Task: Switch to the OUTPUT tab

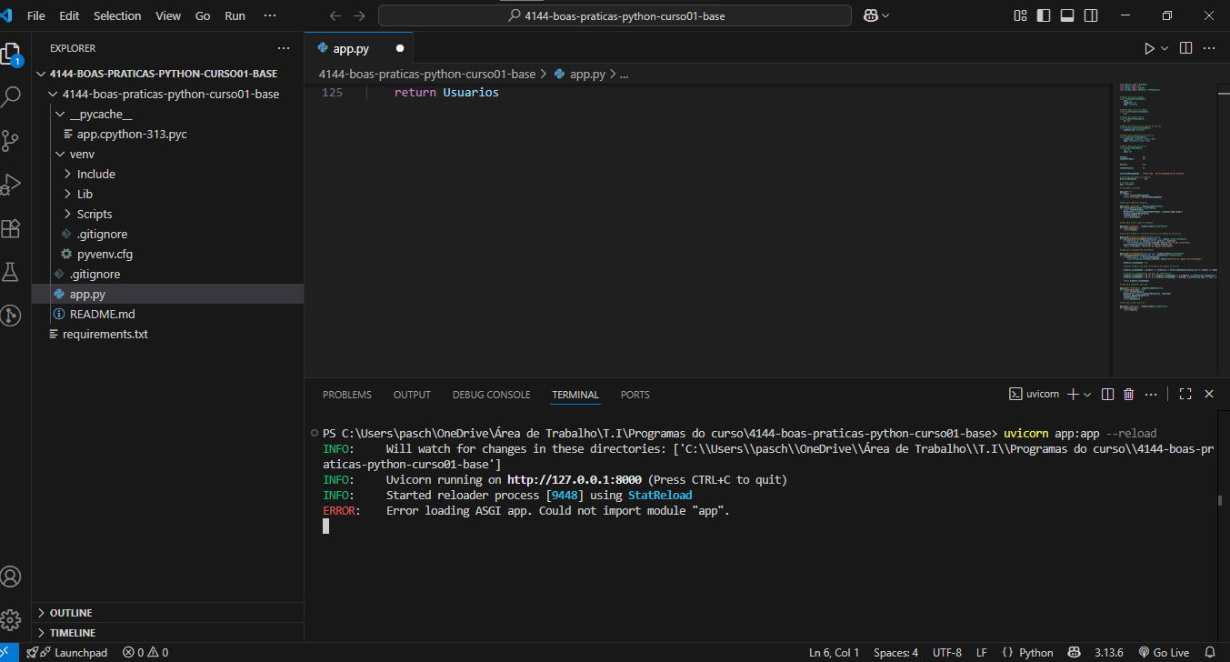Action: point(412,395)
